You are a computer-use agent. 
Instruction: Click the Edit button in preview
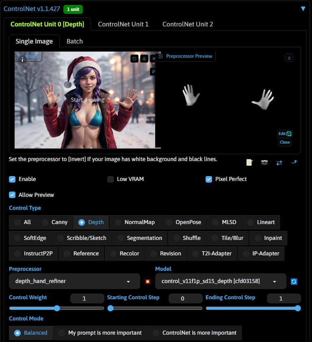pyautogui.click(x=285, y=134)
